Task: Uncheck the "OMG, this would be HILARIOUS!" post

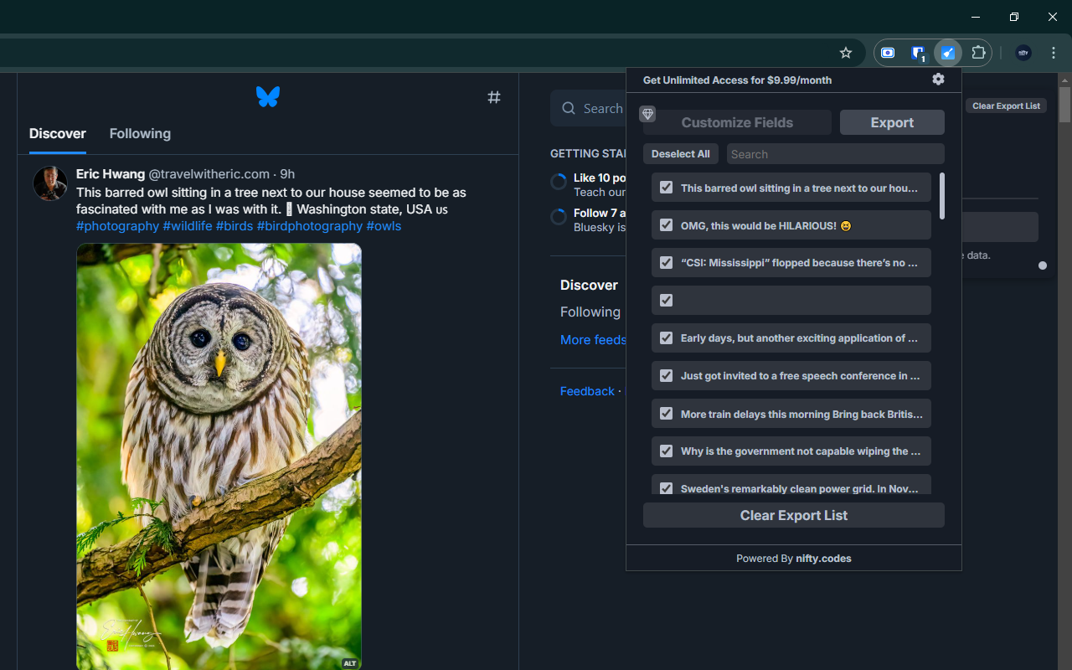Action: pos(666,224)
